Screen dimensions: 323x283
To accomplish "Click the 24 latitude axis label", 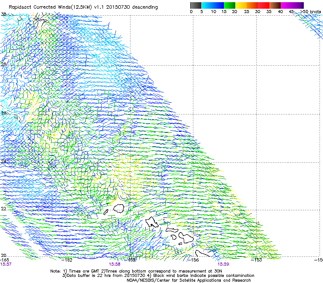I will 3,162.
